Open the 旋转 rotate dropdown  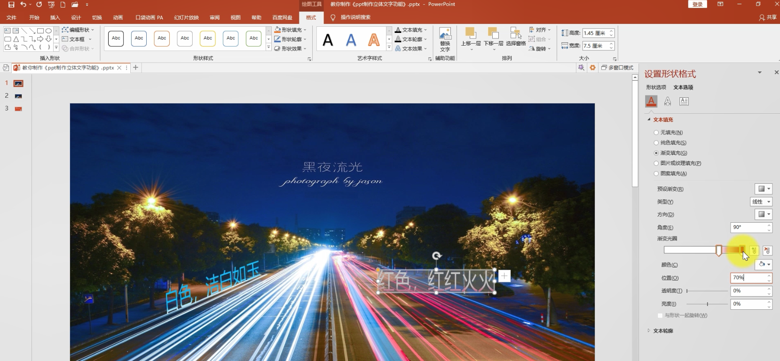click(x=540, y=48)
